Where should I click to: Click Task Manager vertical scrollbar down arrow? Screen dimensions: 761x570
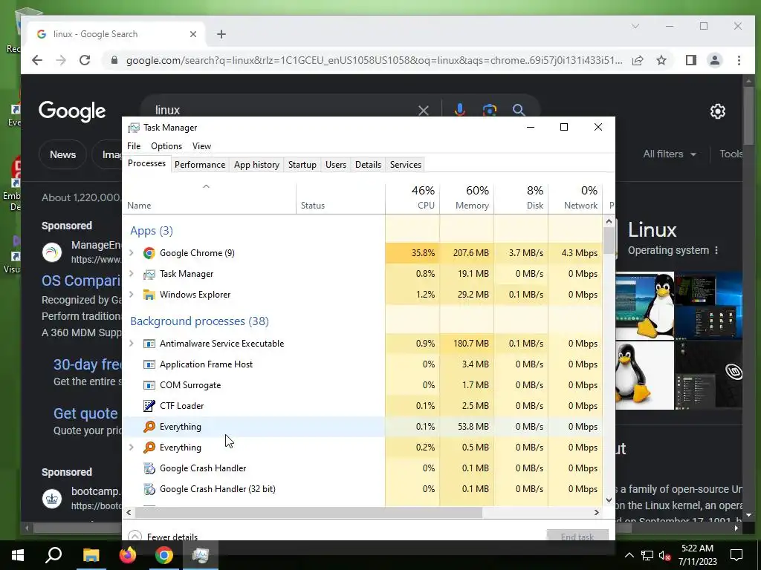tap(609, 500)
